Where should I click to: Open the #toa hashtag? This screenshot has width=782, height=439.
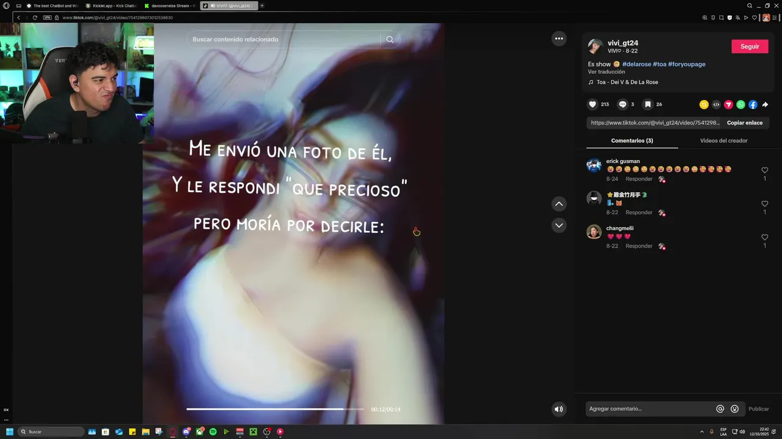[x=659, y=64]
